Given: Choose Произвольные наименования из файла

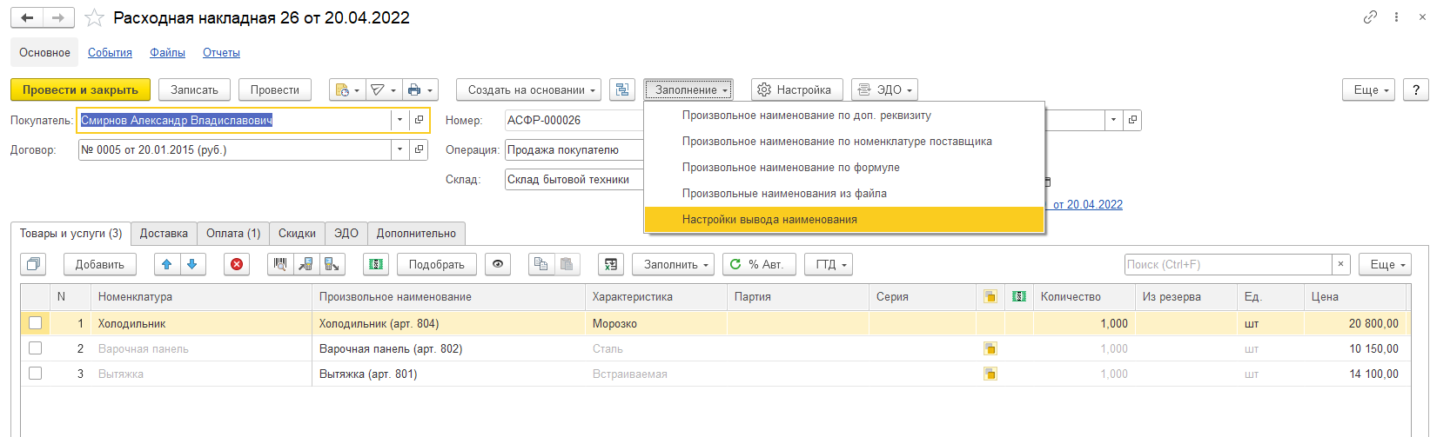Looking at the screenshot, I should (844, 193).
